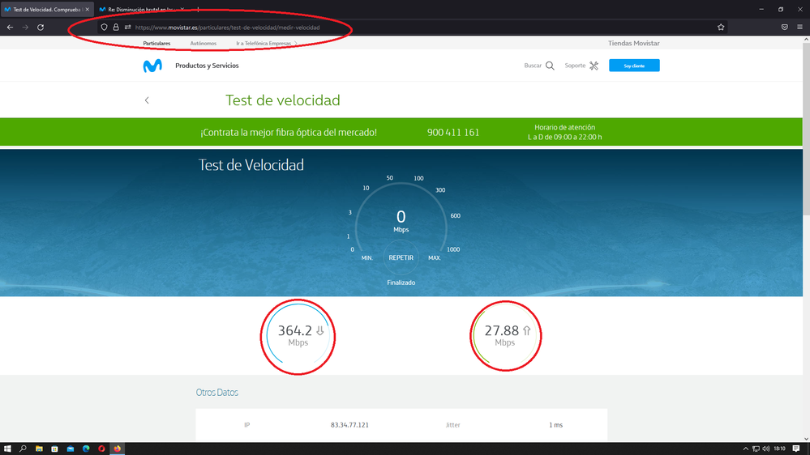Image resolution: width=810 pixels, height=455 pixels.
Task: Save page to Pocket
Action: pyautogui.click(x=784, y=28)
